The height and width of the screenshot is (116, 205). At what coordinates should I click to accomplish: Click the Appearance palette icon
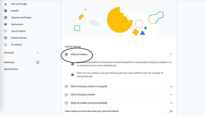(x=5, y=24)
